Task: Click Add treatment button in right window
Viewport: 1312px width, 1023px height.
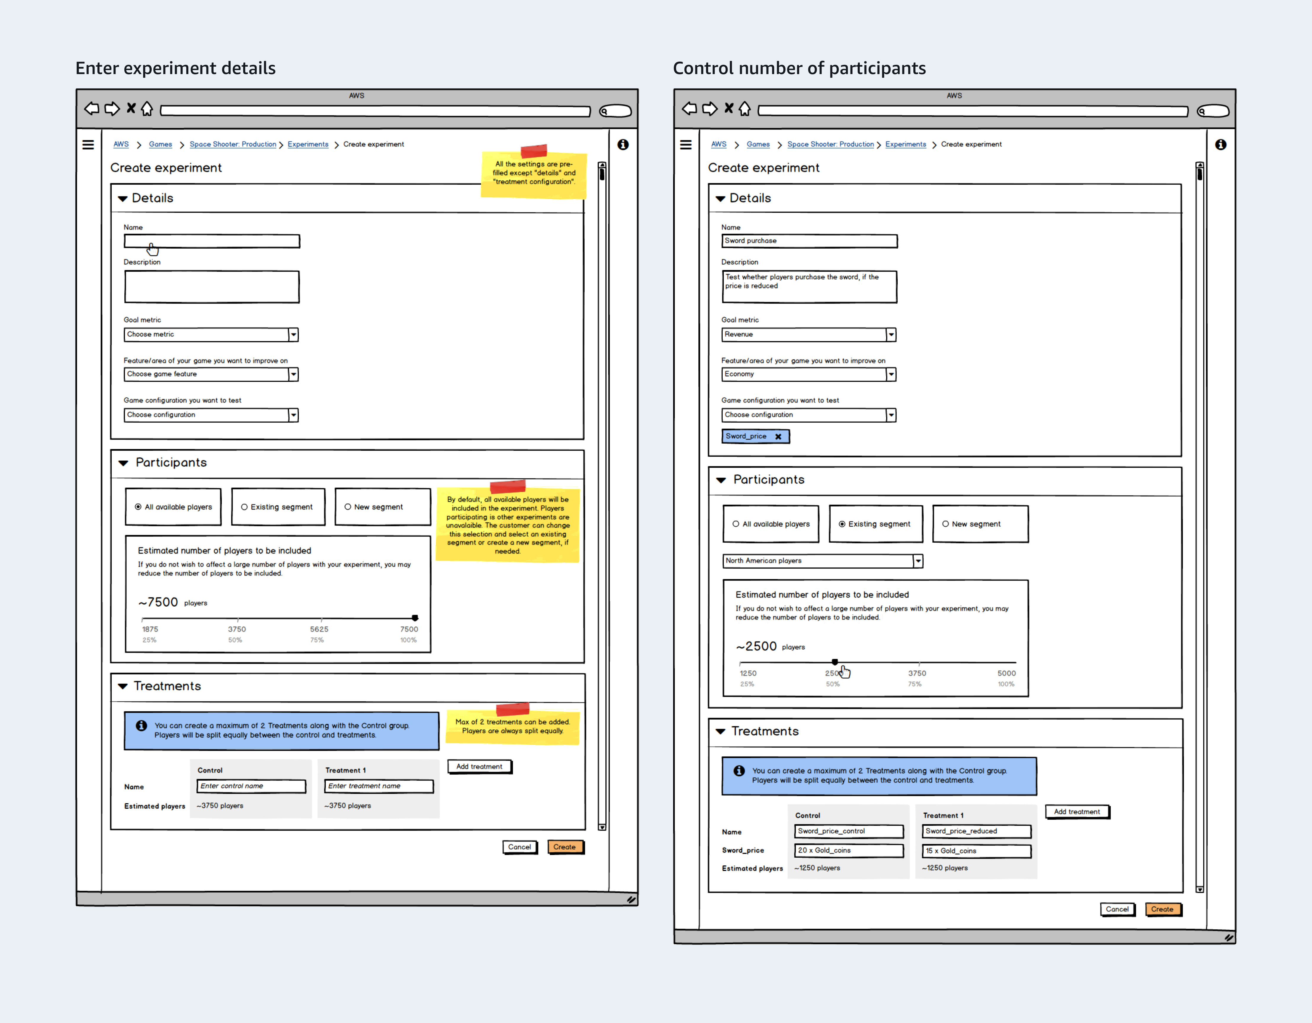Action: click(1077, 812)
